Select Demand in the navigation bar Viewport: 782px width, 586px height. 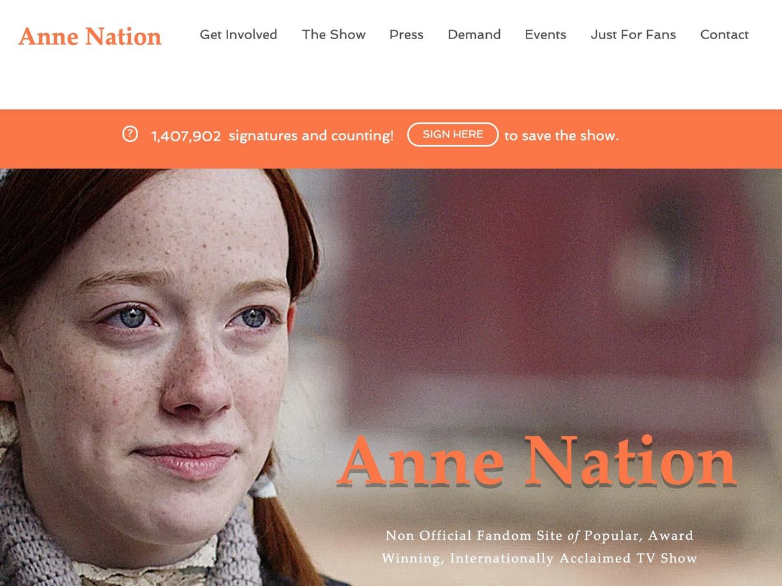[x=474, y=35]
